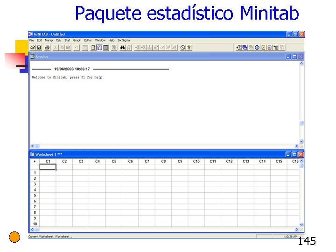Click the Cancel circle-slash icon
Screen dimensions: 336x252
(182, 48)
